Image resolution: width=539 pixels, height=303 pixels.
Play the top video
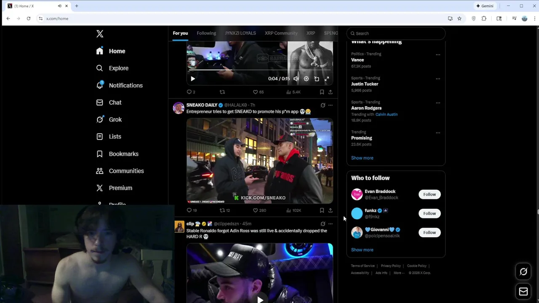[193, 79]
